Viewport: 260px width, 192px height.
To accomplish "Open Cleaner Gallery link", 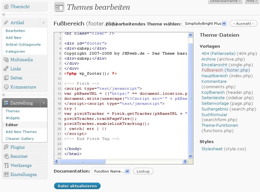I will tap(20, 139).
